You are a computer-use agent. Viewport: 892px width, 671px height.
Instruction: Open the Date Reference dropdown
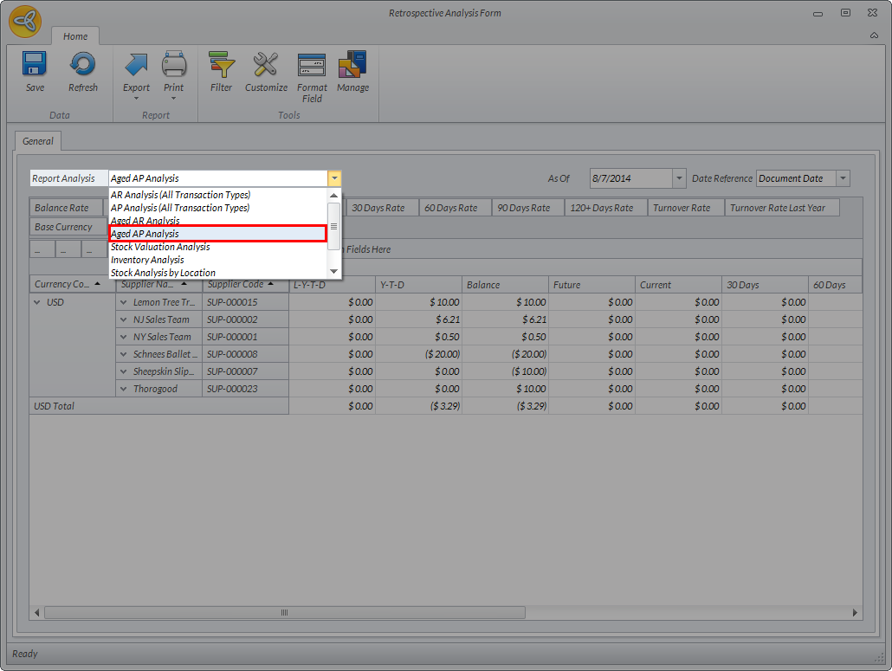pos(842,178)
